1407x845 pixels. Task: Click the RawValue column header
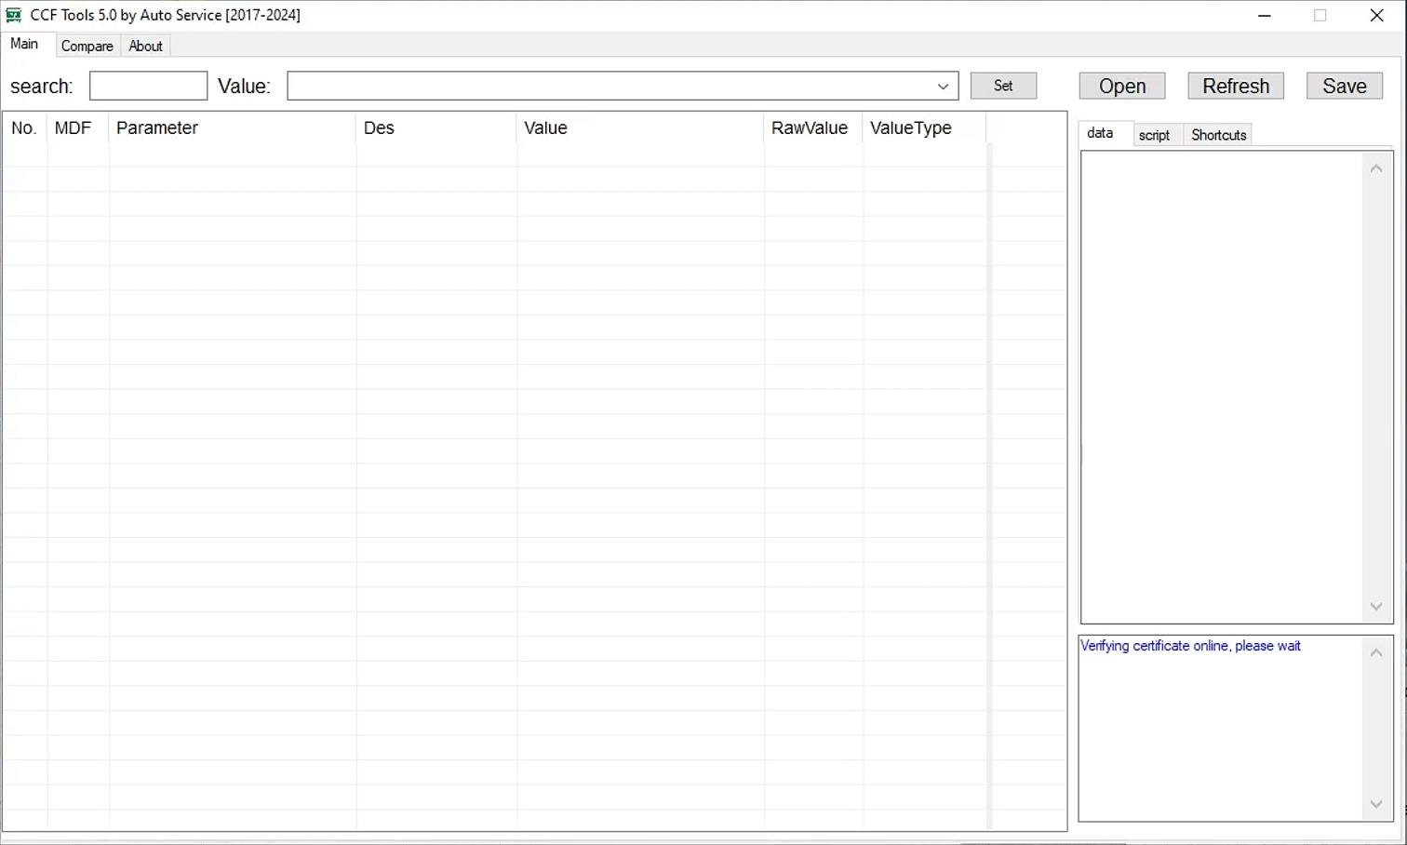(x=813, y=127)
